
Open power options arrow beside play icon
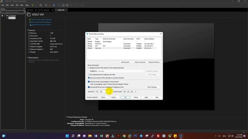35,5
